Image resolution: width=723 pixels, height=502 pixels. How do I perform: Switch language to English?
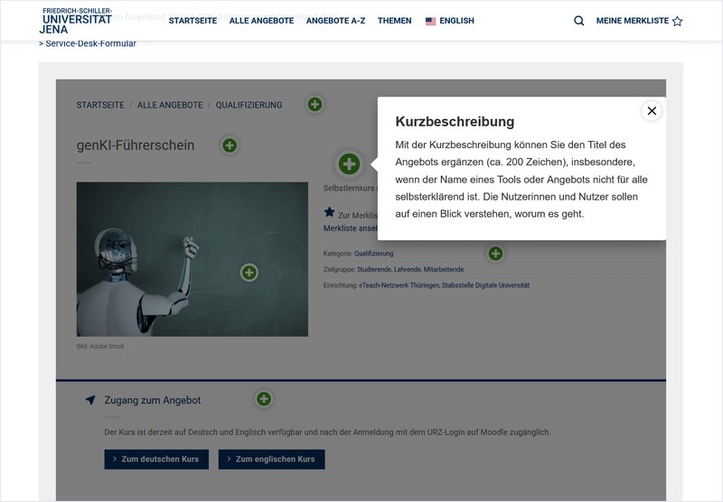pyautogui.click(x=449, y=21)
